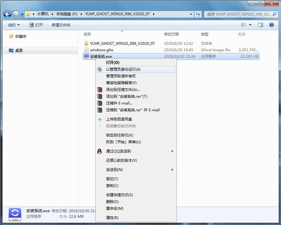Choose 管理员取得所有权 in context menu
281x225 pixels.
121,76
